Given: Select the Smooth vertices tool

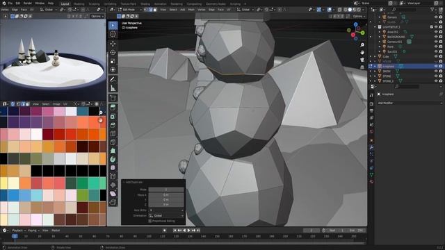Looking at the screenshot, I should pyautogui.click(x=113, y=167).
